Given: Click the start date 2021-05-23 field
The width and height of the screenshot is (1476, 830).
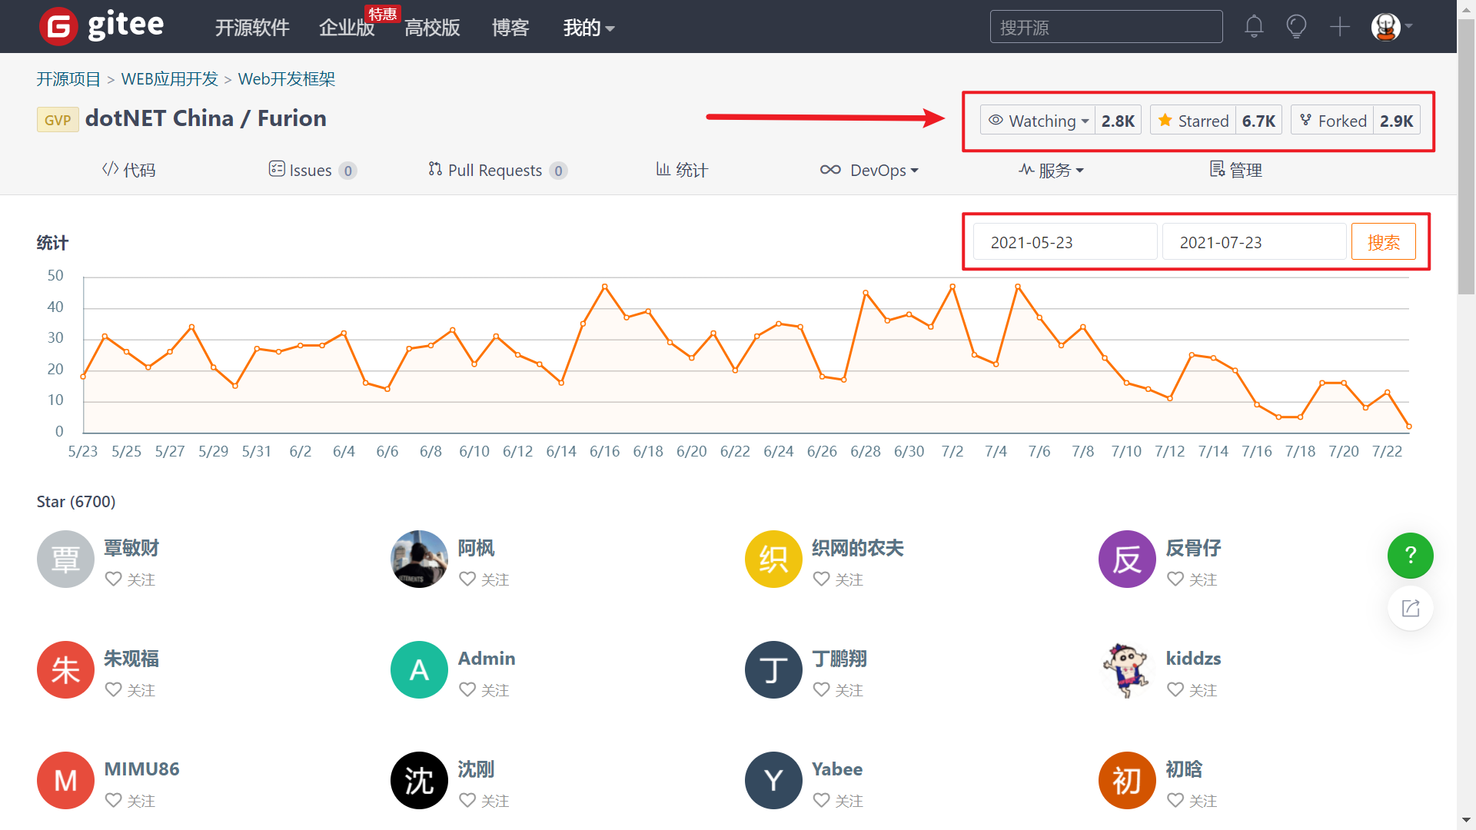Looking at the screenshot, I should pos(1065,242).
